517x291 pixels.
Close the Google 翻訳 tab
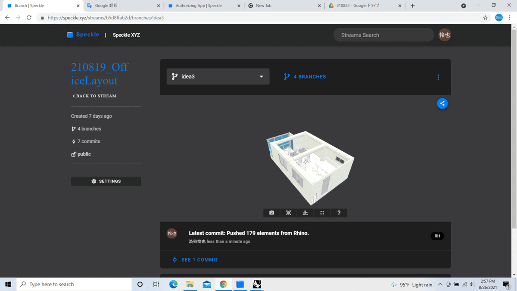(158, 6)
